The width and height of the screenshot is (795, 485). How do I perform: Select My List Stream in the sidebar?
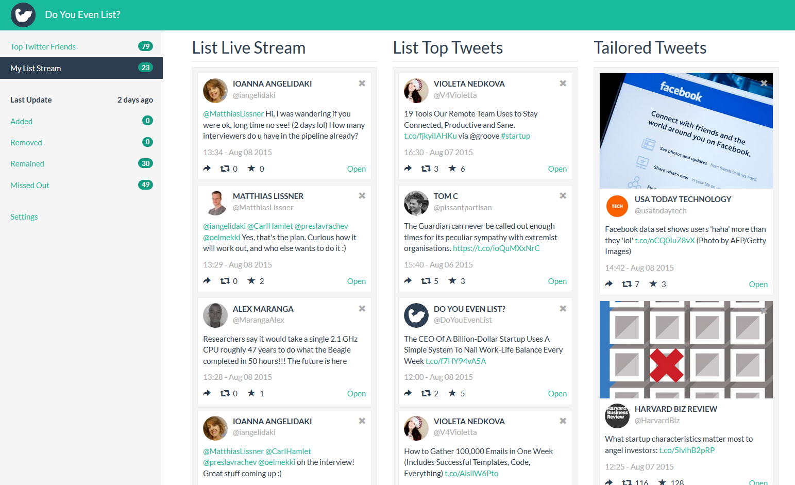click(35, 68)
